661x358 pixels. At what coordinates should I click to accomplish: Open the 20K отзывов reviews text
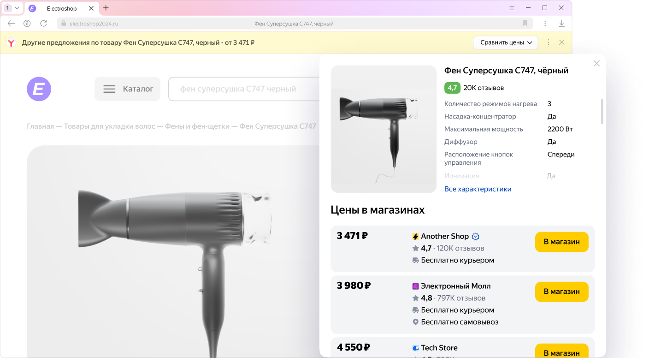[484, 88]
